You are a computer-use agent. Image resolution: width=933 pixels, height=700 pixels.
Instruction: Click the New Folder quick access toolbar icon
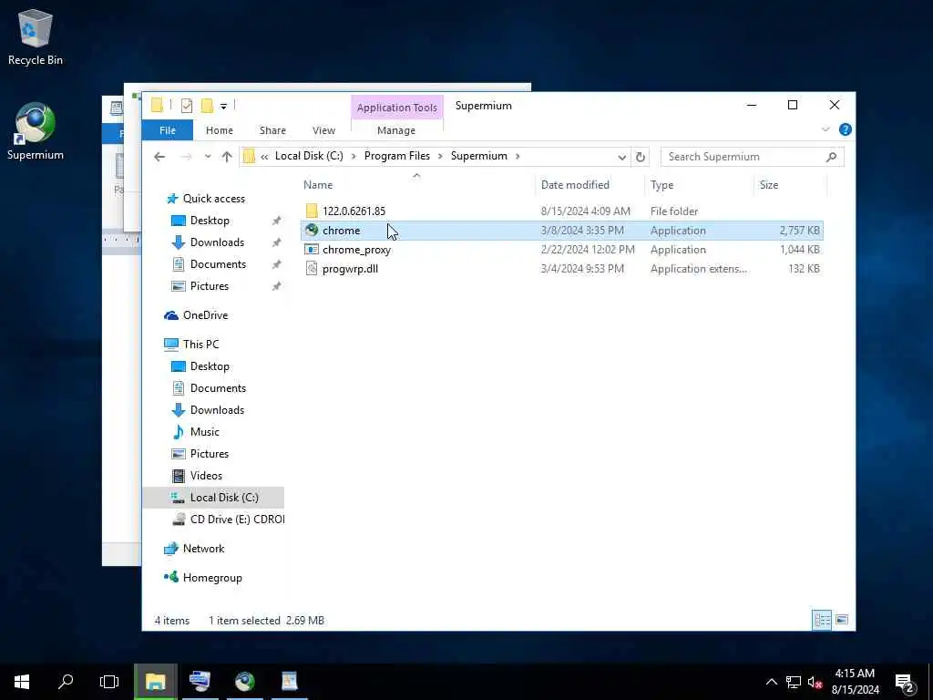[207, 106]
